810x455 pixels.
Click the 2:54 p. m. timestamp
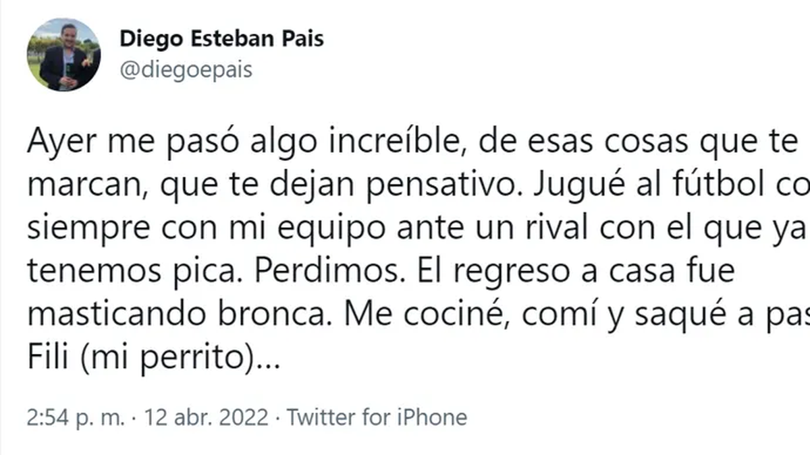pyautogui.click(x=76, y=417)
